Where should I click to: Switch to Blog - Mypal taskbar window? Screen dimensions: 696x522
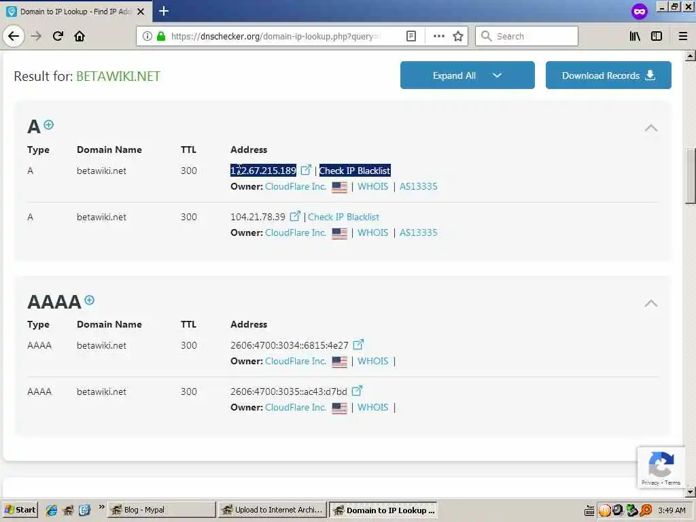162,510
